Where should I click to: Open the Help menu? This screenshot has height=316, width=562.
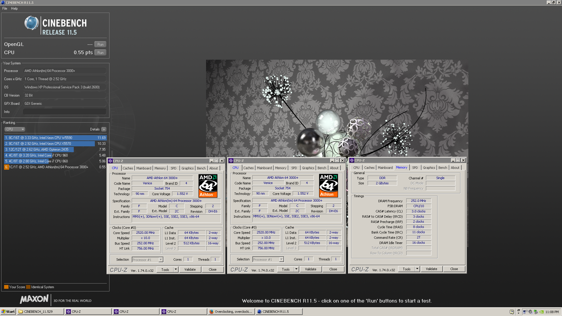pyautogui.click(x=14, y=8)
